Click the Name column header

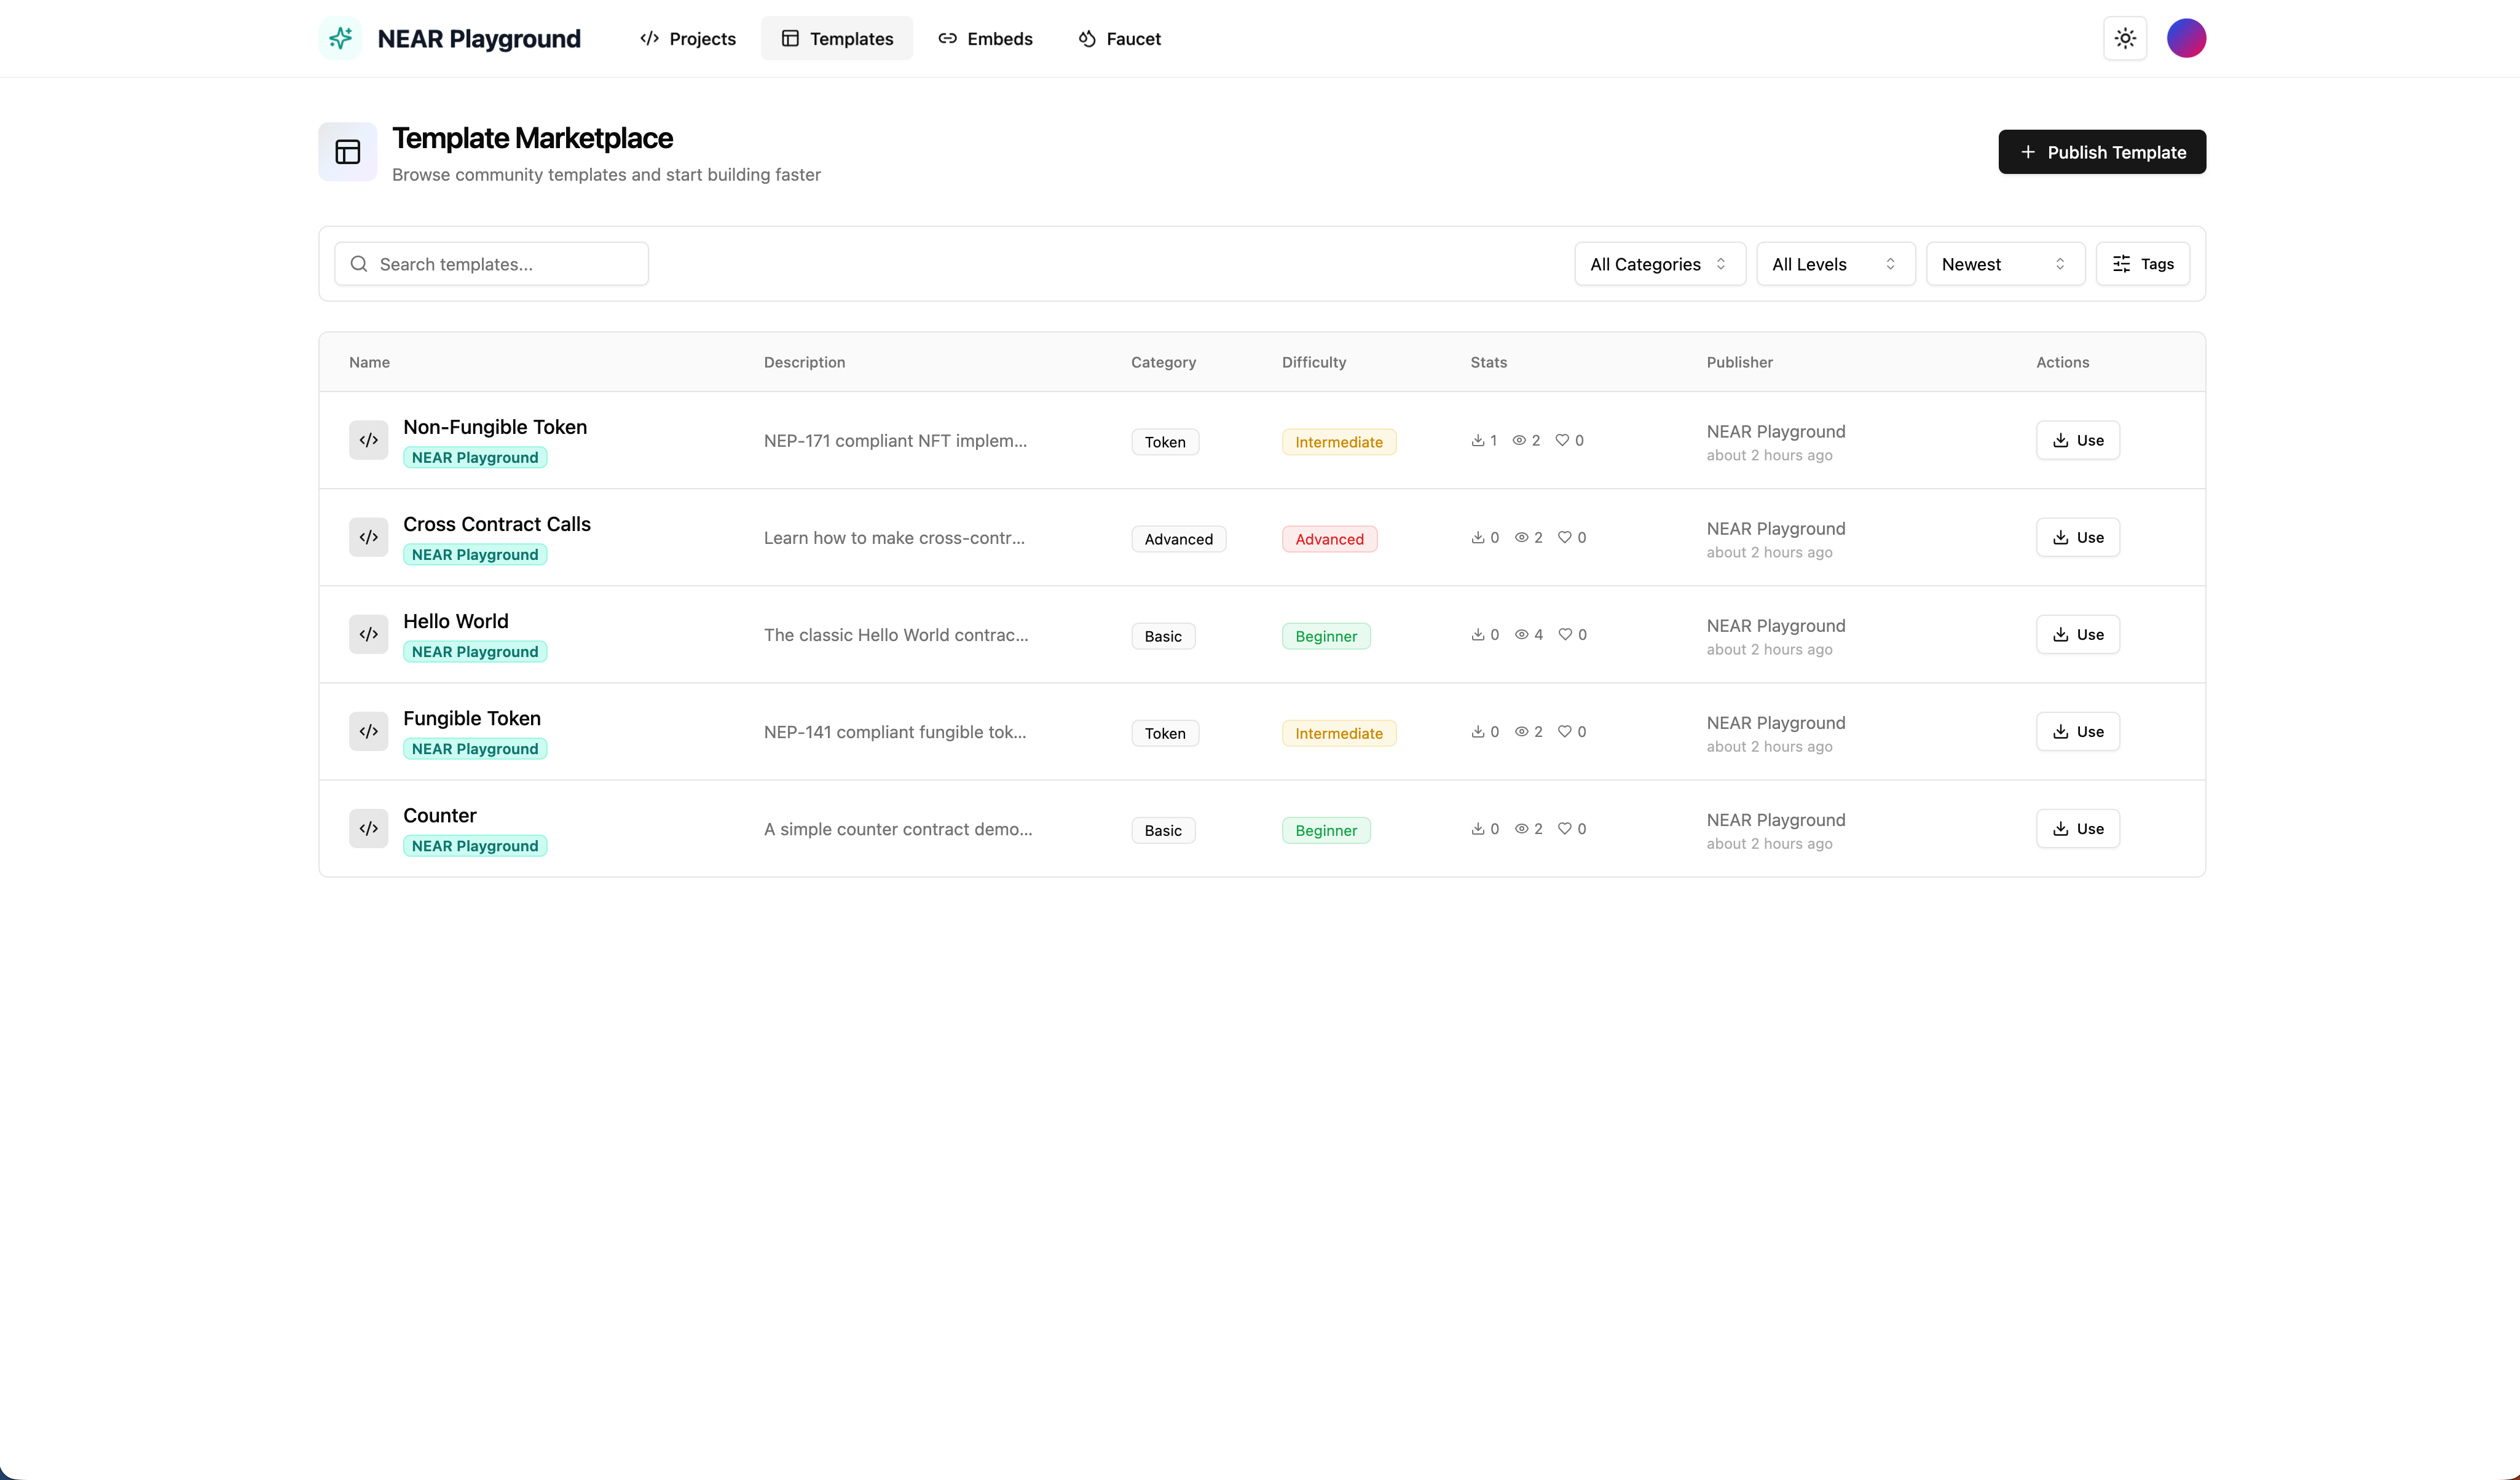pyautogui.click(x=369, y=362)
